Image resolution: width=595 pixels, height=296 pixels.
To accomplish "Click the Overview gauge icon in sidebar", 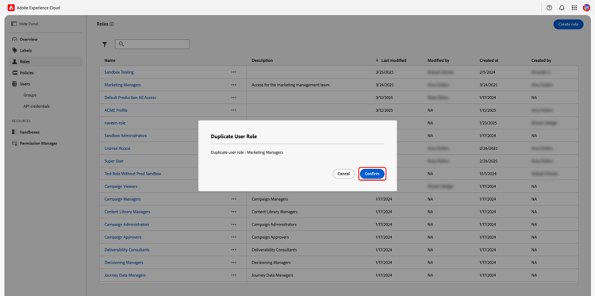I will (14, 39).
